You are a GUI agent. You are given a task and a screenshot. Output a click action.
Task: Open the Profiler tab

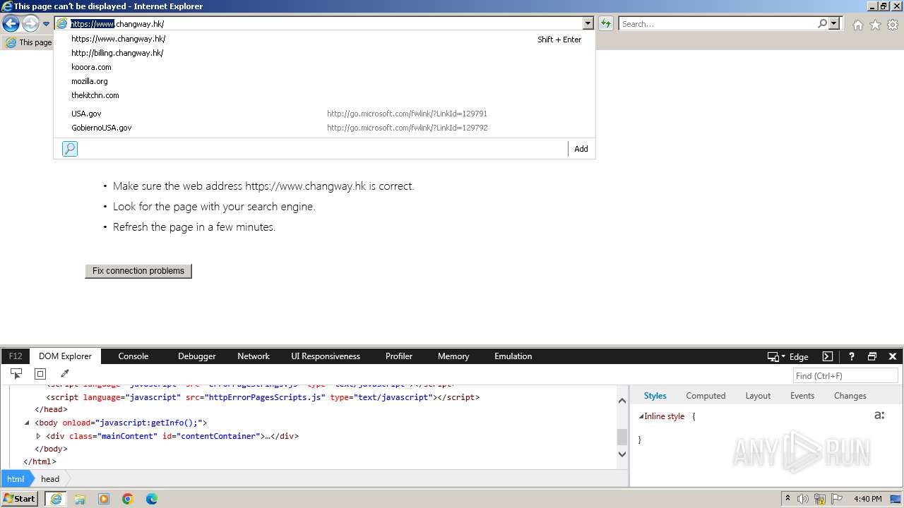tap(399, 356)
